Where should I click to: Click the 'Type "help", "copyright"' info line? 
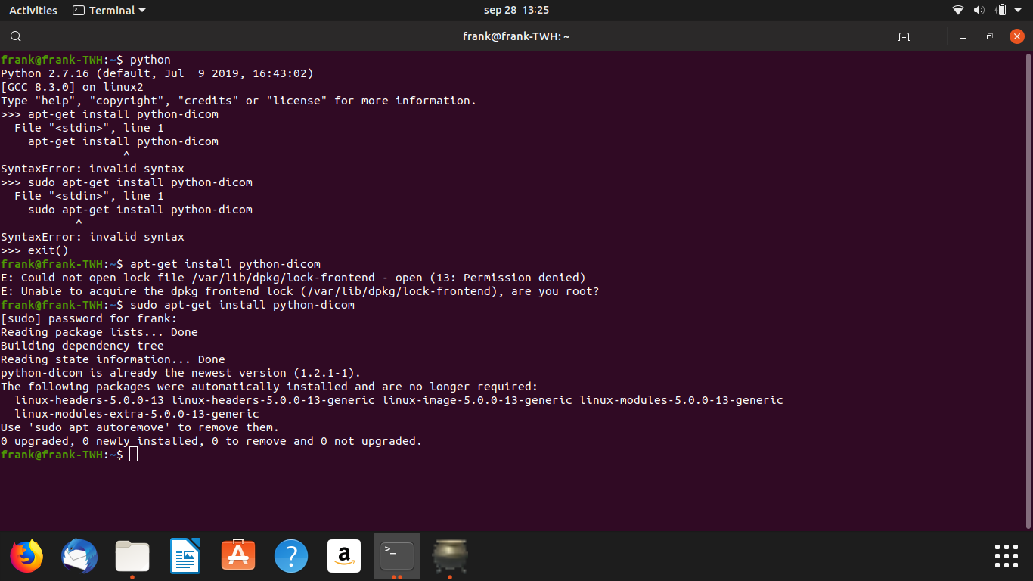click(238, 101)
